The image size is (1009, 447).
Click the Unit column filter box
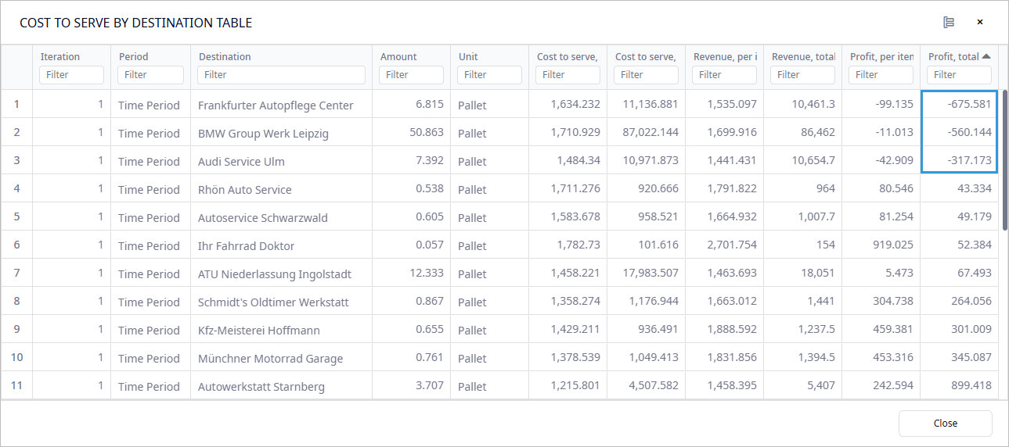[x=489, y=75]
